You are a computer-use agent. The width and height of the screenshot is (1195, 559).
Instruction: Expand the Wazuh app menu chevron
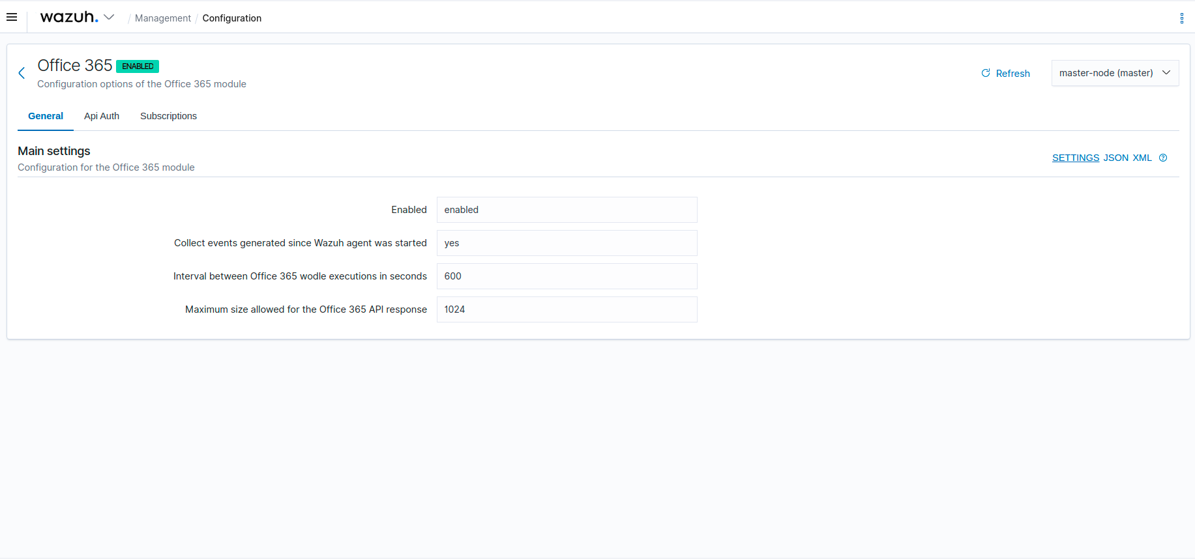[x=109, y=18]
